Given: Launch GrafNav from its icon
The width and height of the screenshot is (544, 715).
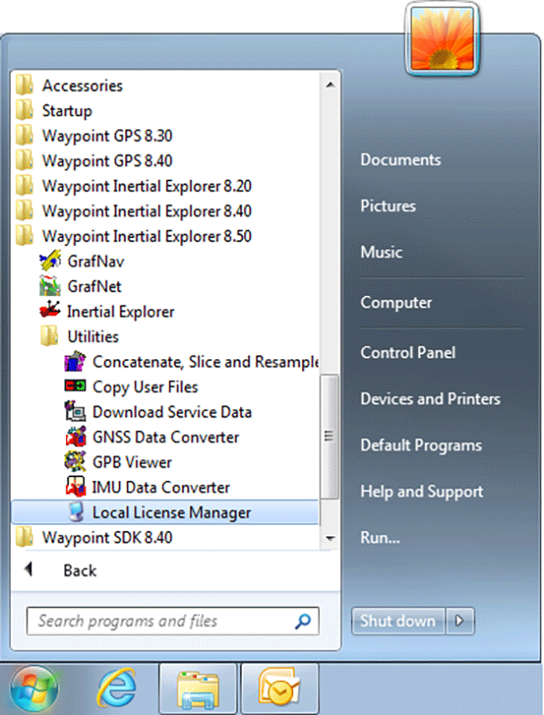Looking at the screenshot, I should pos(50,261).
